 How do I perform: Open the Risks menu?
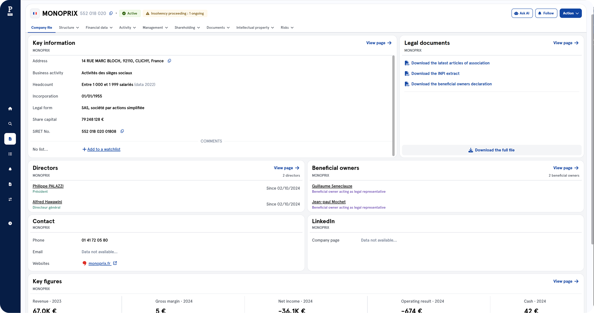tap(287, 28)
